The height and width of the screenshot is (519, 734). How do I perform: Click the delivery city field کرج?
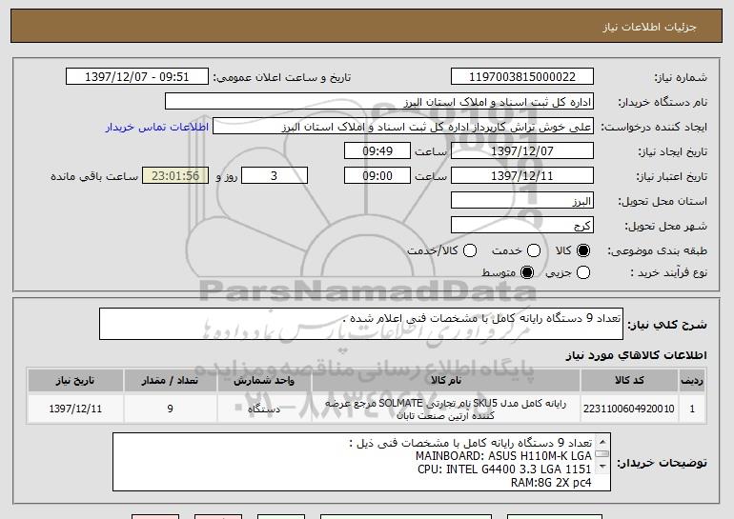(522, 226)
